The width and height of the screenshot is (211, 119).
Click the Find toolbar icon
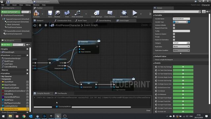67,14
